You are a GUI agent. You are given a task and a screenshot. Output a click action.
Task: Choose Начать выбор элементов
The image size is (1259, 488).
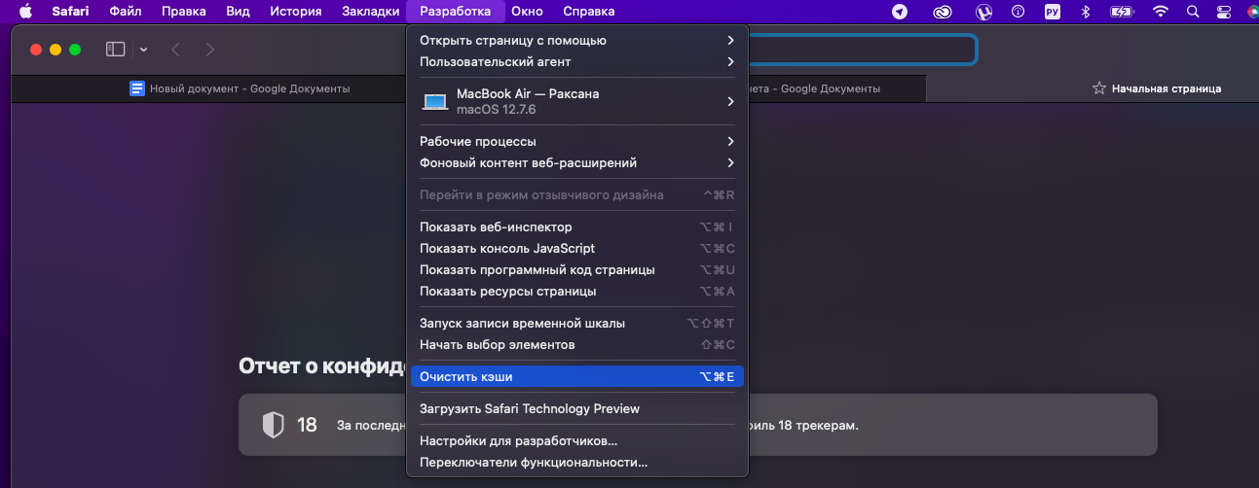pos(577,344)
